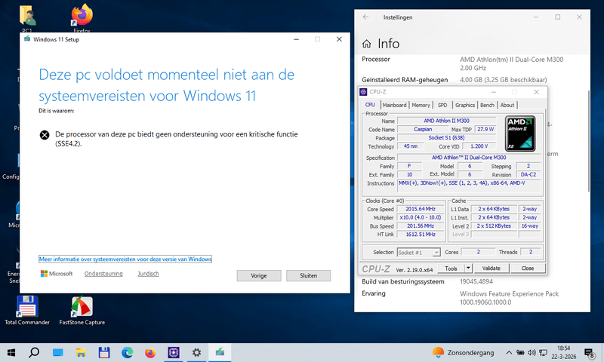Click the Microsoft logo in Setup footer

[x=57, y=274]
